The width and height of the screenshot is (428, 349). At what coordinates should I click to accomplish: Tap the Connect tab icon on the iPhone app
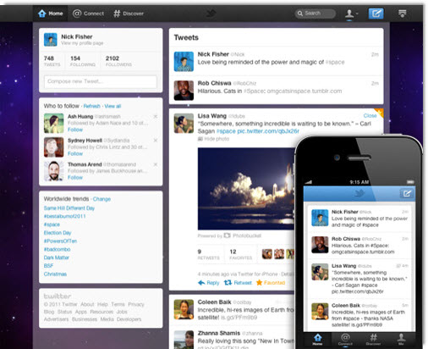[x=345, y=339]
